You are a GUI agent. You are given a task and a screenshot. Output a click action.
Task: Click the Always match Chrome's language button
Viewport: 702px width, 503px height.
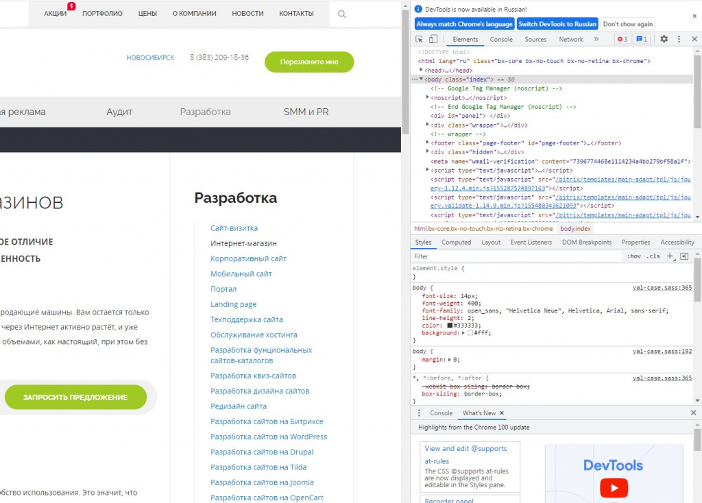[464, 24]
